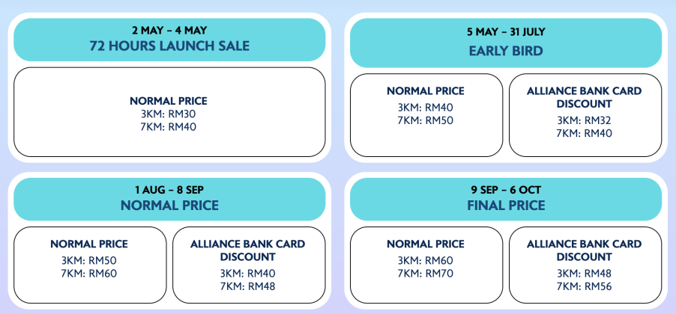Screen dimensions: 676x314
Task: Click the 9 Sep – 6 Oct date text
Action: 506,190
